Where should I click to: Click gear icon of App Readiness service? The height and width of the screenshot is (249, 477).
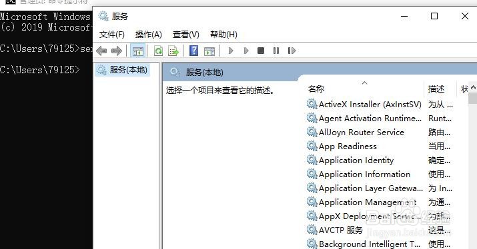[x=312, y=146]
